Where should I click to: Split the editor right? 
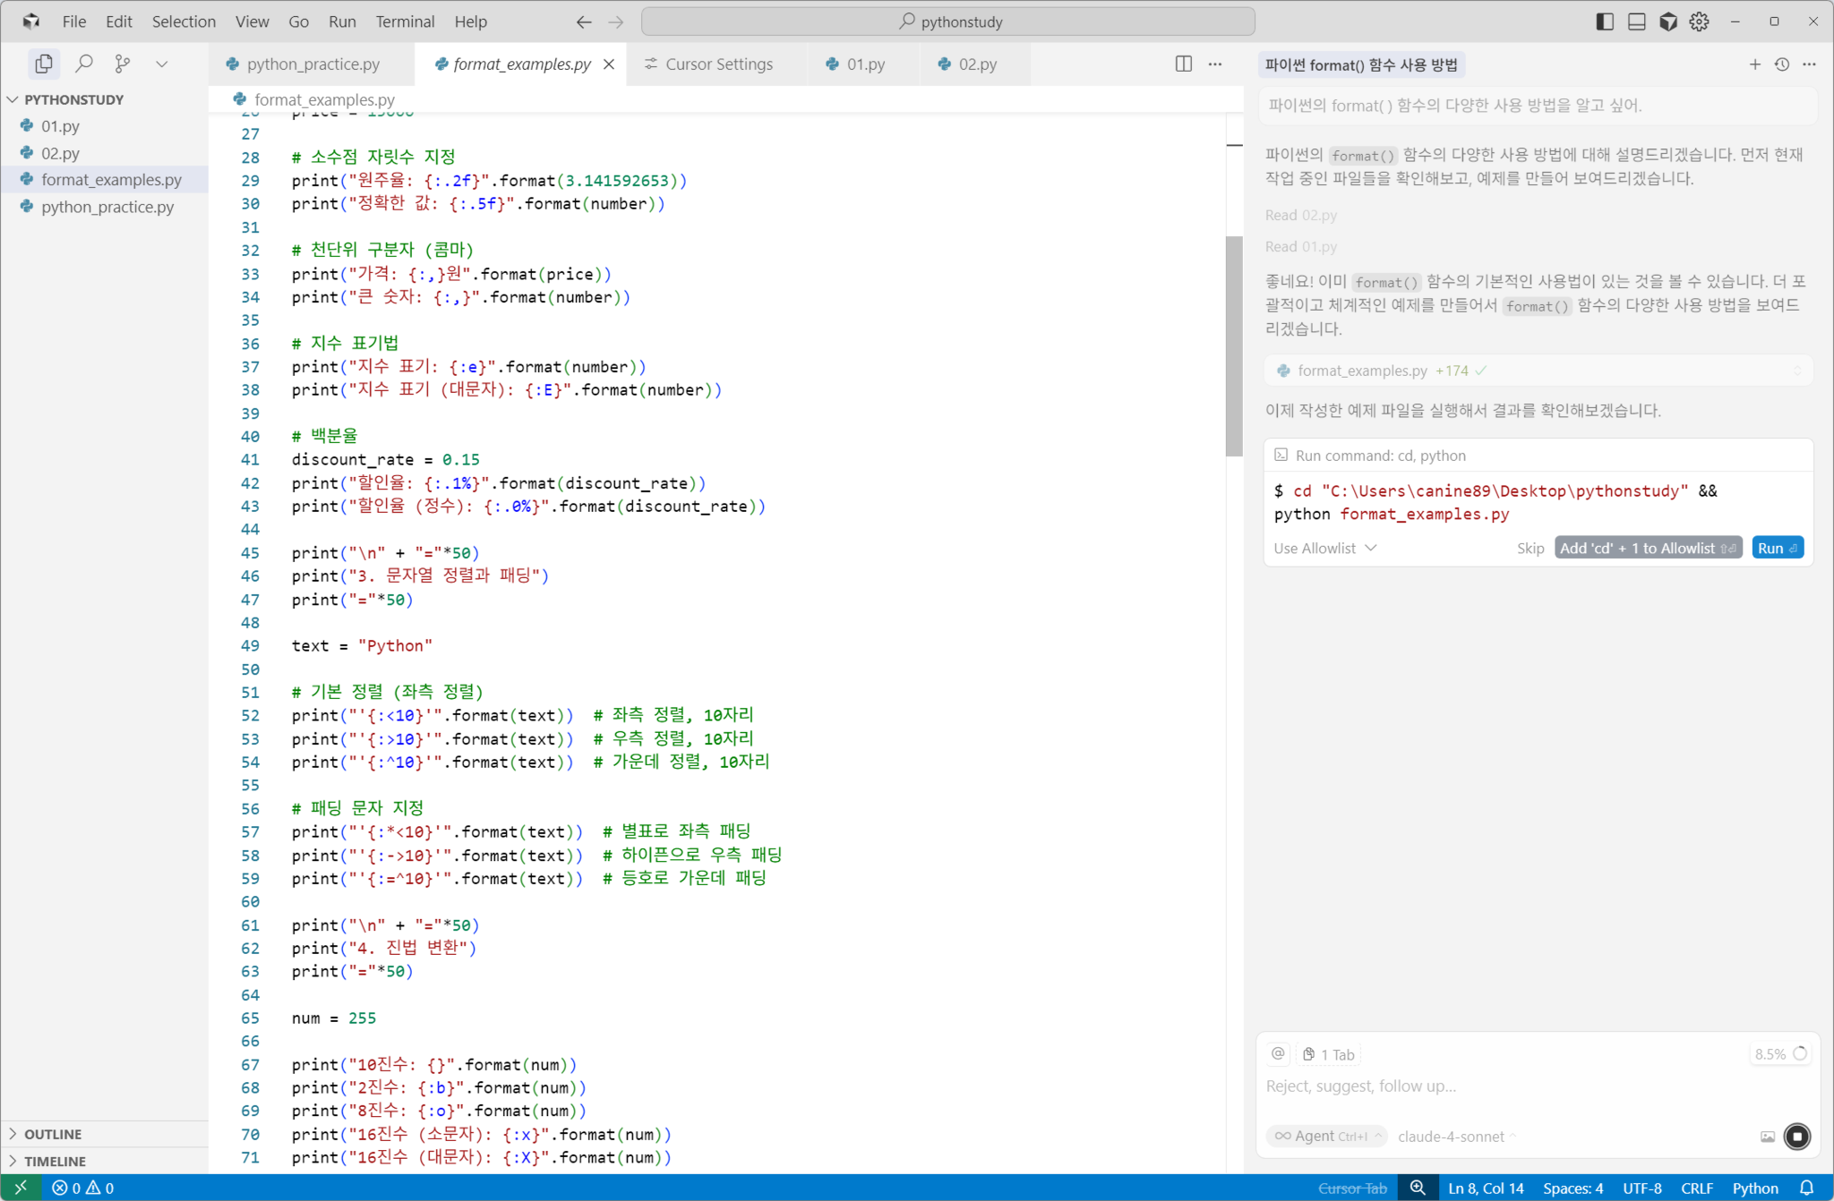(x=1183, y=64)
